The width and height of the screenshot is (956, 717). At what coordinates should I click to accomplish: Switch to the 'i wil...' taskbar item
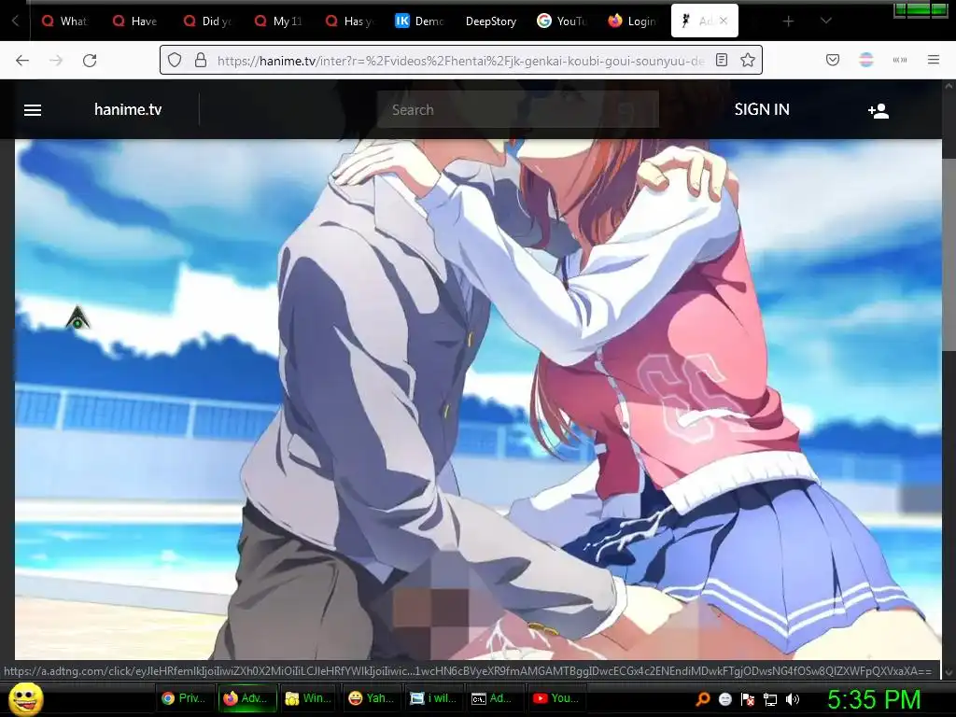click(x=433, y=698)
